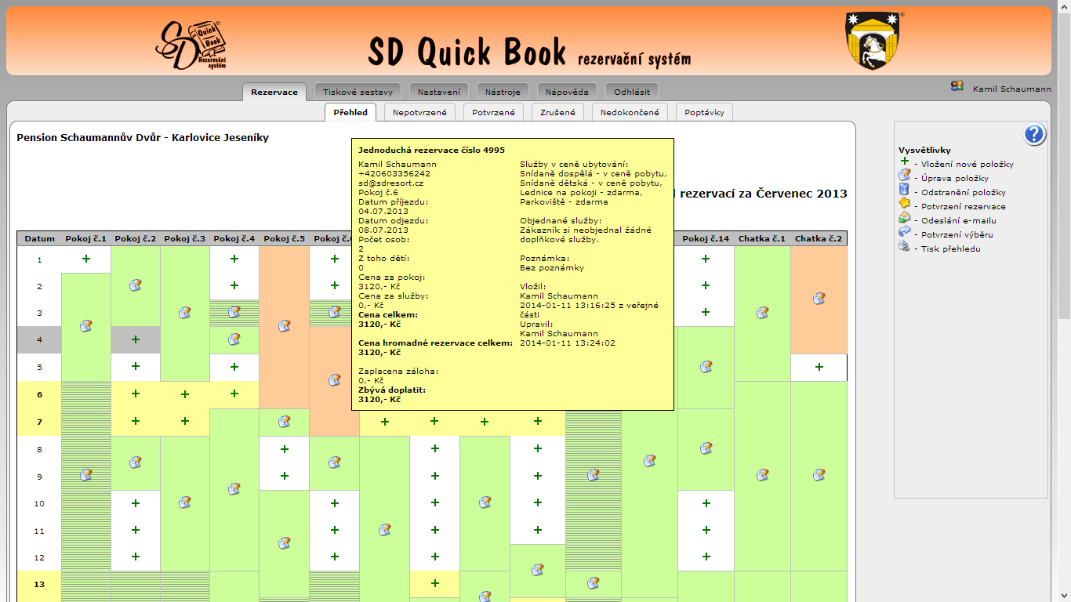Viewport: 1071px width, 602px height.
Task: Edit Chatka č.2 reservation covering days 6–12
Action: [819, 475]
